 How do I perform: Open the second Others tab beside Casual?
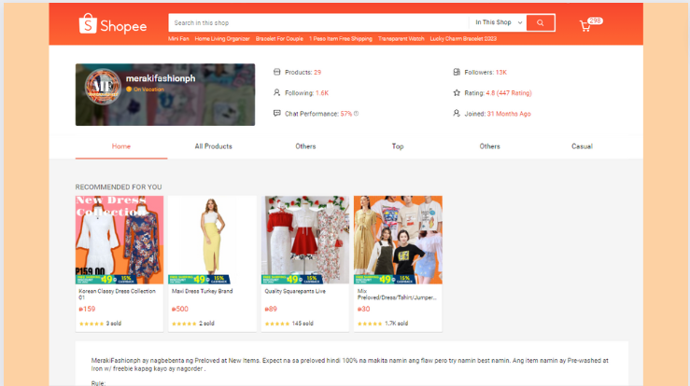(x=490, y=146)
